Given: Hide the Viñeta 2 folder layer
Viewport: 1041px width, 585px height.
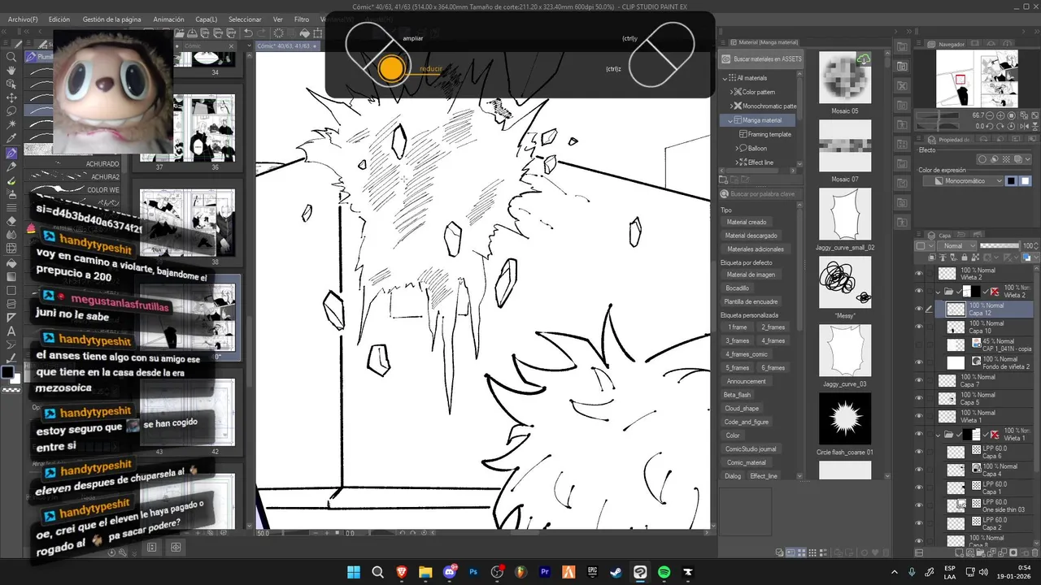Looking at the screenshot, I should click(x=920, y=291).
